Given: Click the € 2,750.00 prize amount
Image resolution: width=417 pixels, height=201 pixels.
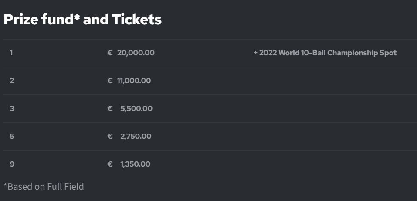Looking at the screenshot, I should [x=129, y=137].
